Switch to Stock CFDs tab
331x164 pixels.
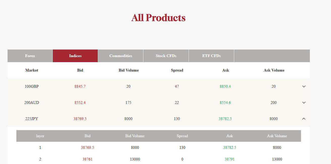pos(166,56)
